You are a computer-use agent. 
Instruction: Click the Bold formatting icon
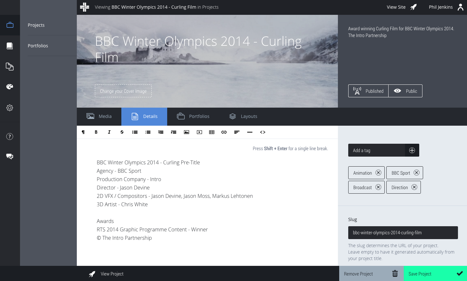pyautogui.click(x=96, y=132)
